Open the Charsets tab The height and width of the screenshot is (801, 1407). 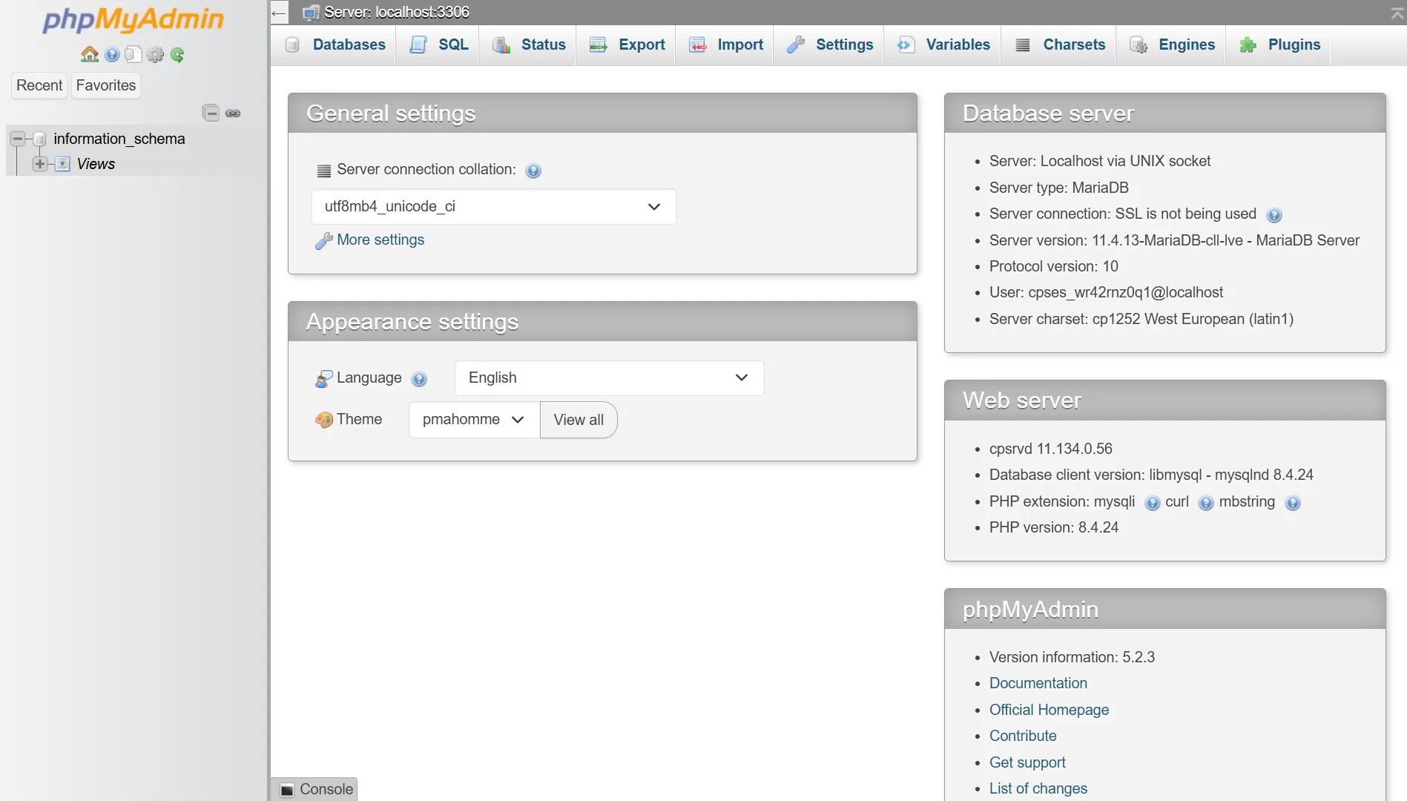[1059, 44]
